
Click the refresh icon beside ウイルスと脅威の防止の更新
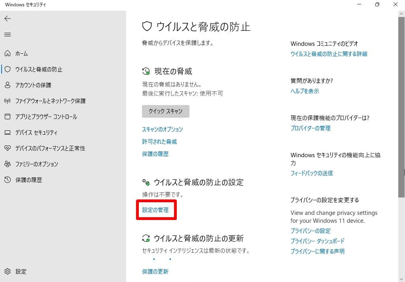point(146,238)
